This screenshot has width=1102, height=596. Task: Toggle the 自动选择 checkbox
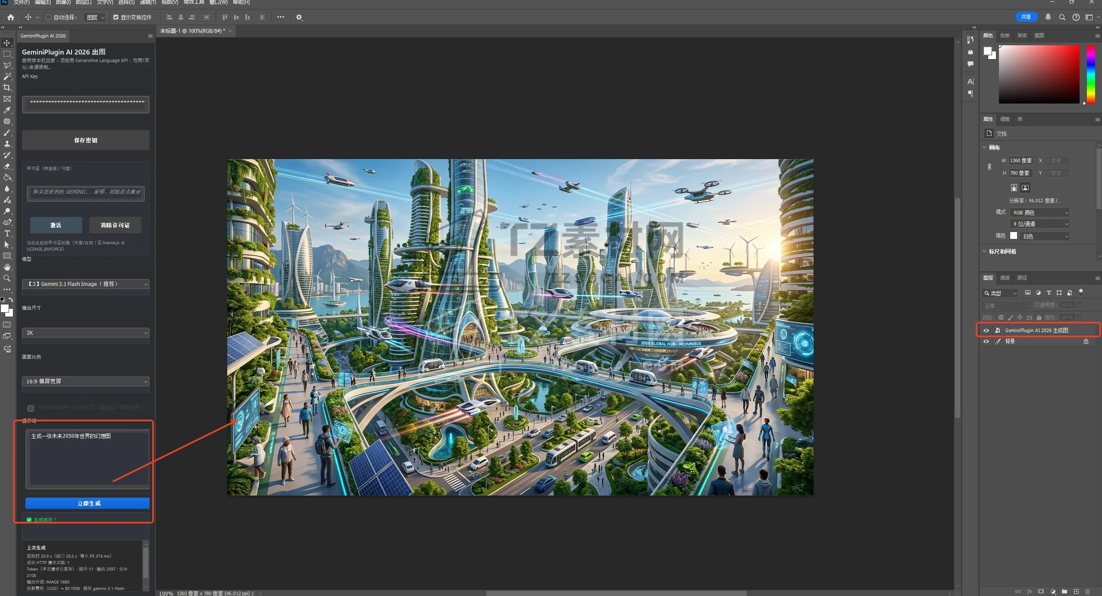[49, 17]
